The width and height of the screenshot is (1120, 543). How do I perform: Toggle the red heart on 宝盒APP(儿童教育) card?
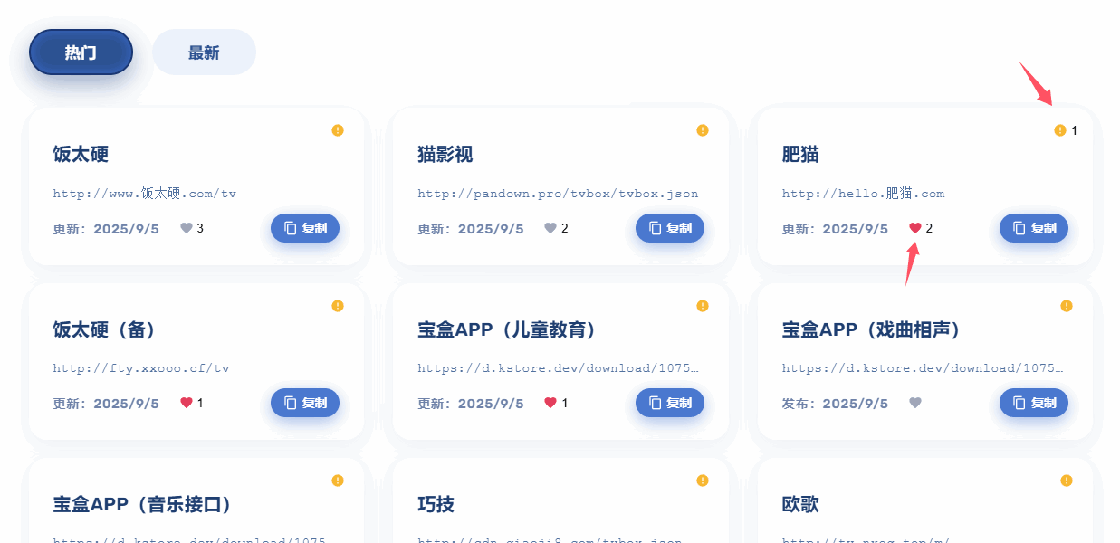(550, 403)
